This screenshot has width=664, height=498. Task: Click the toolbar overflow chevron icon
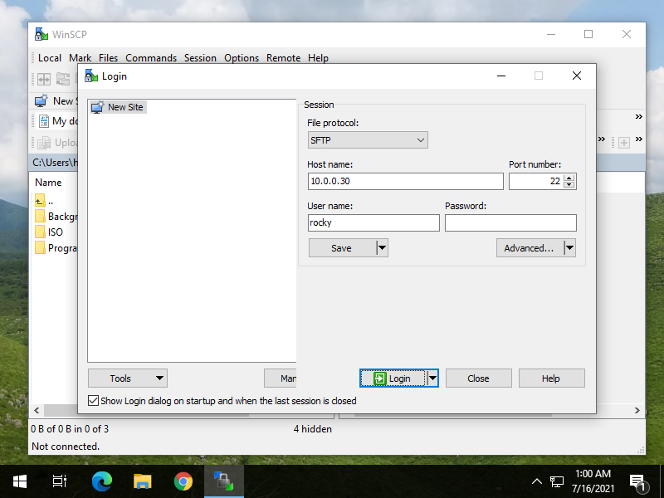pyautogui.click(x=637, y=116)
